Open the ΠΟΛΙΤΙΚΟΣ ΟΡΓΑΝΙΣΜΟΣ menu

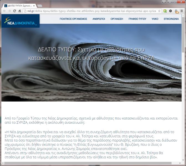(73, 19)
